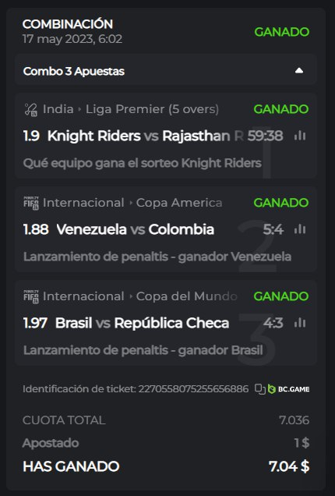The height and width of the screenshot is (496, 335).
Task: Open the Knight Riders vs Rajasthan match
Action: [145, 136]
